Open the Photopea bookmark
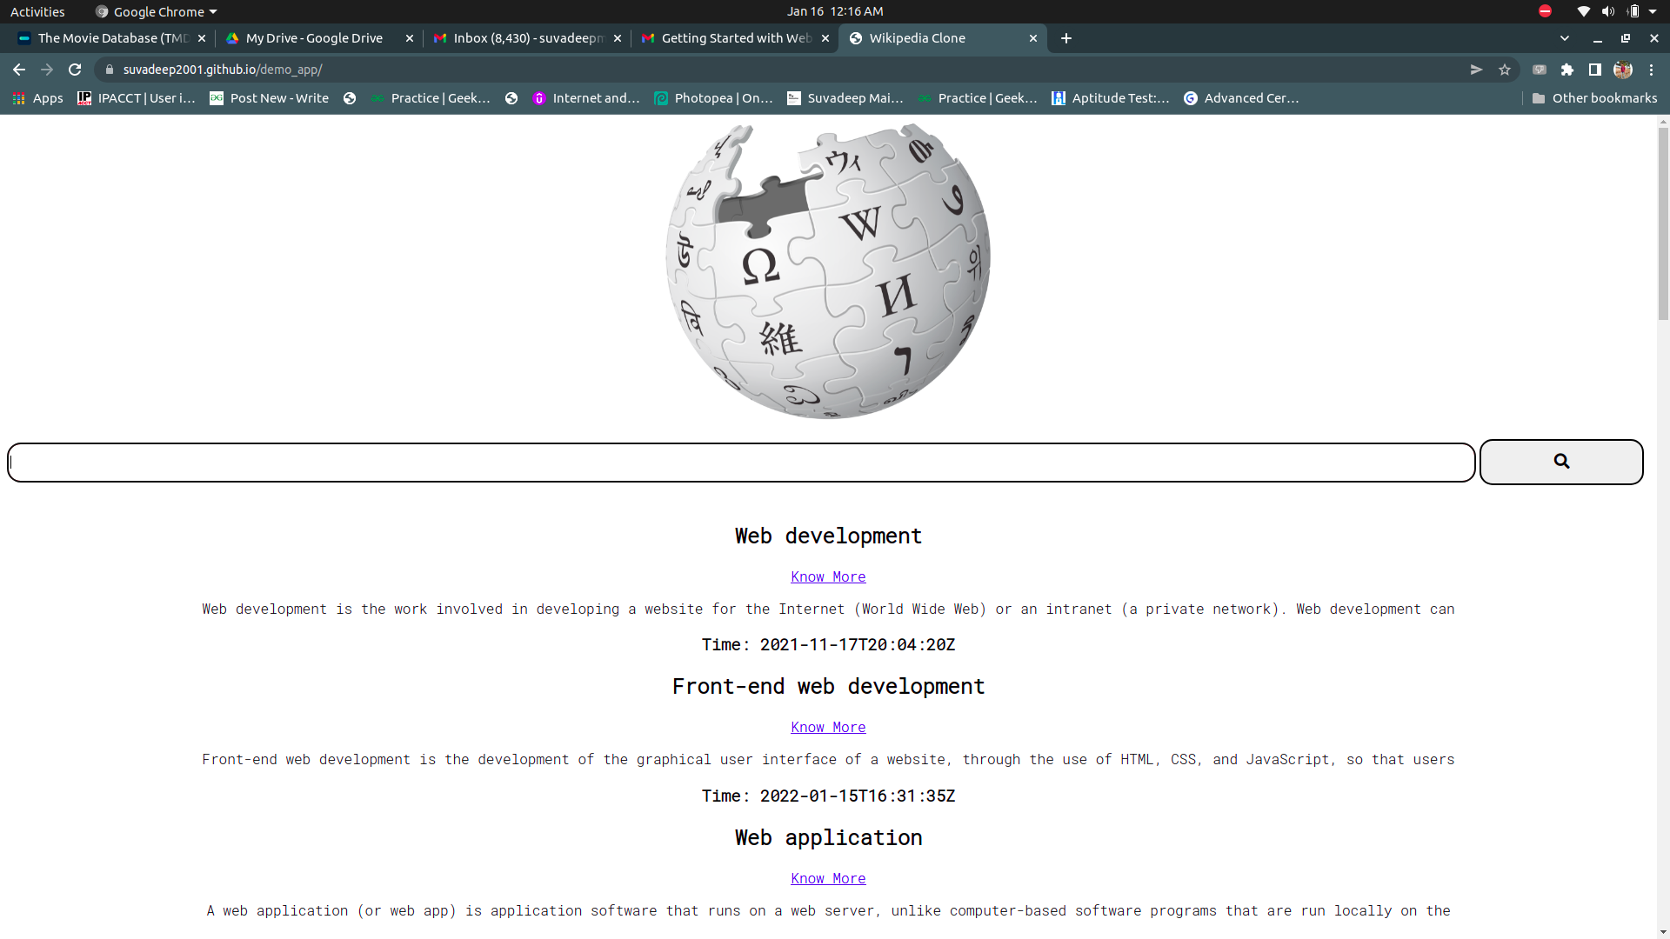This screenshot has height=939, width=1670. tap(711, 98)
